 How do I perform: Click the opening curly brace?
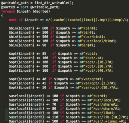tap(2, 15)
